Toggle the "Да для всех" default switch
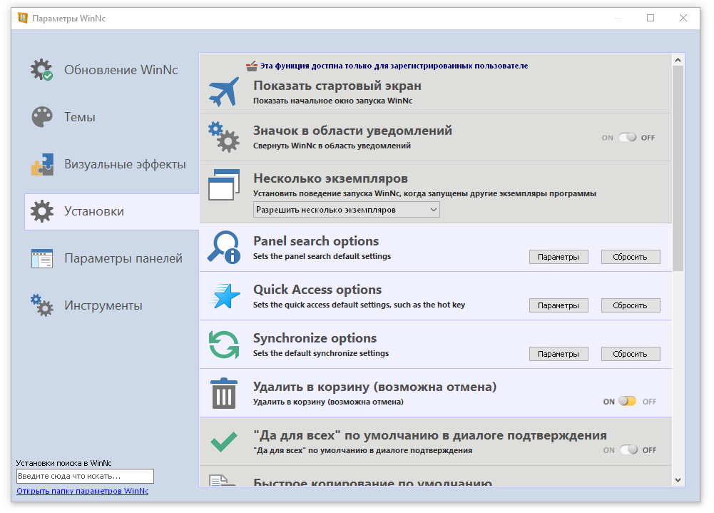This screenshot has width=714, height=513. tap(628, 449)
